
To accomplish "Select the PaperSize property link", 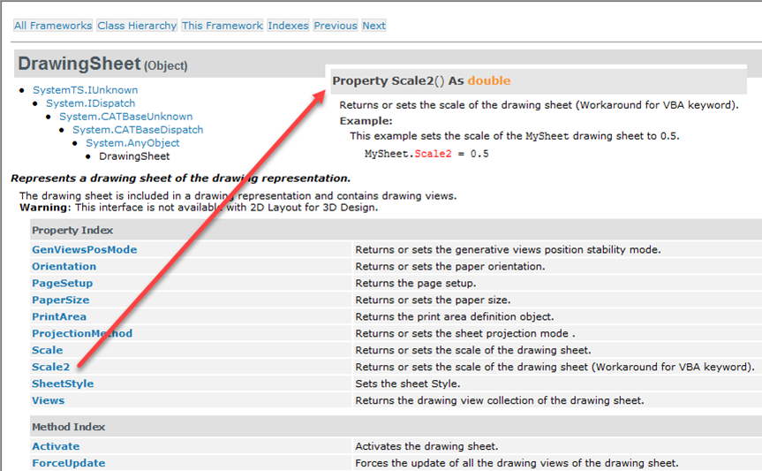I will coord(61,300).
